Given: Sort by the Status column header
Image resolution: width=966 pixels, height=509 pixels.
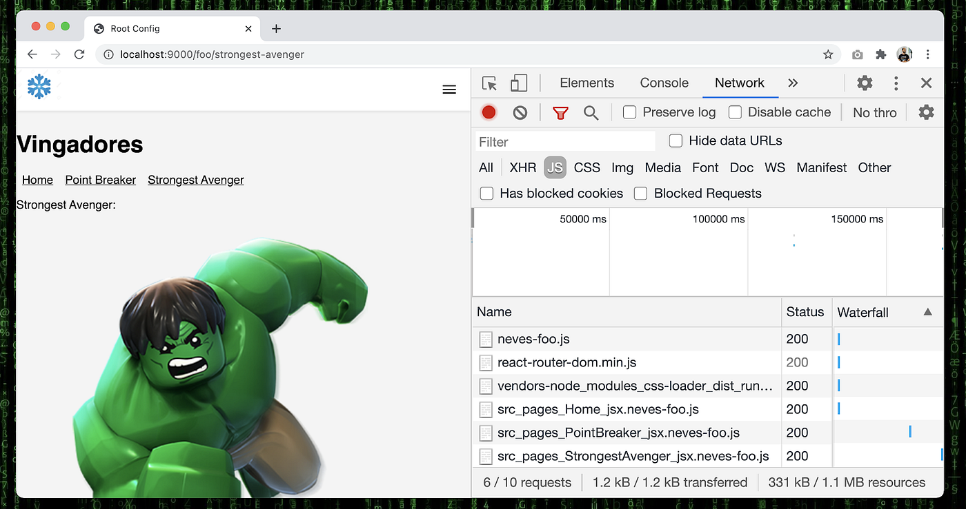Looking at the screenshot, I should [806, 312].
